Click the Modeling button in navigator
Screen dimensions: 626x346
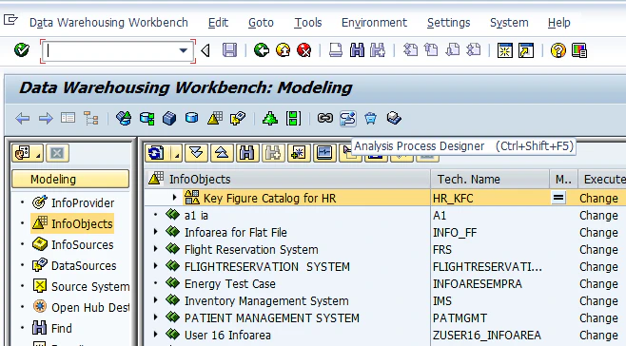[70, 180]
